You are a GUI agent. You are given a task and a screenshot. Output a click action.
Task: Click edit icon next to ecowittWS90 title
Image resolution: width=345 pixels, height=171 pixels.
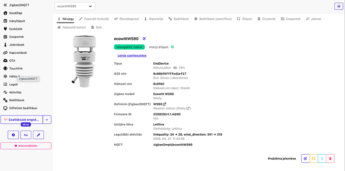[x=144, y=38]
